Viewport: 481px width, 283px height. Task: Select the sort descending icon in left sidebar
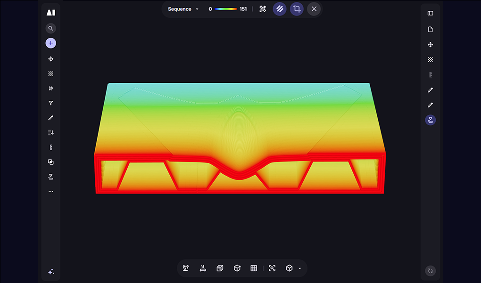click(50, 132)
